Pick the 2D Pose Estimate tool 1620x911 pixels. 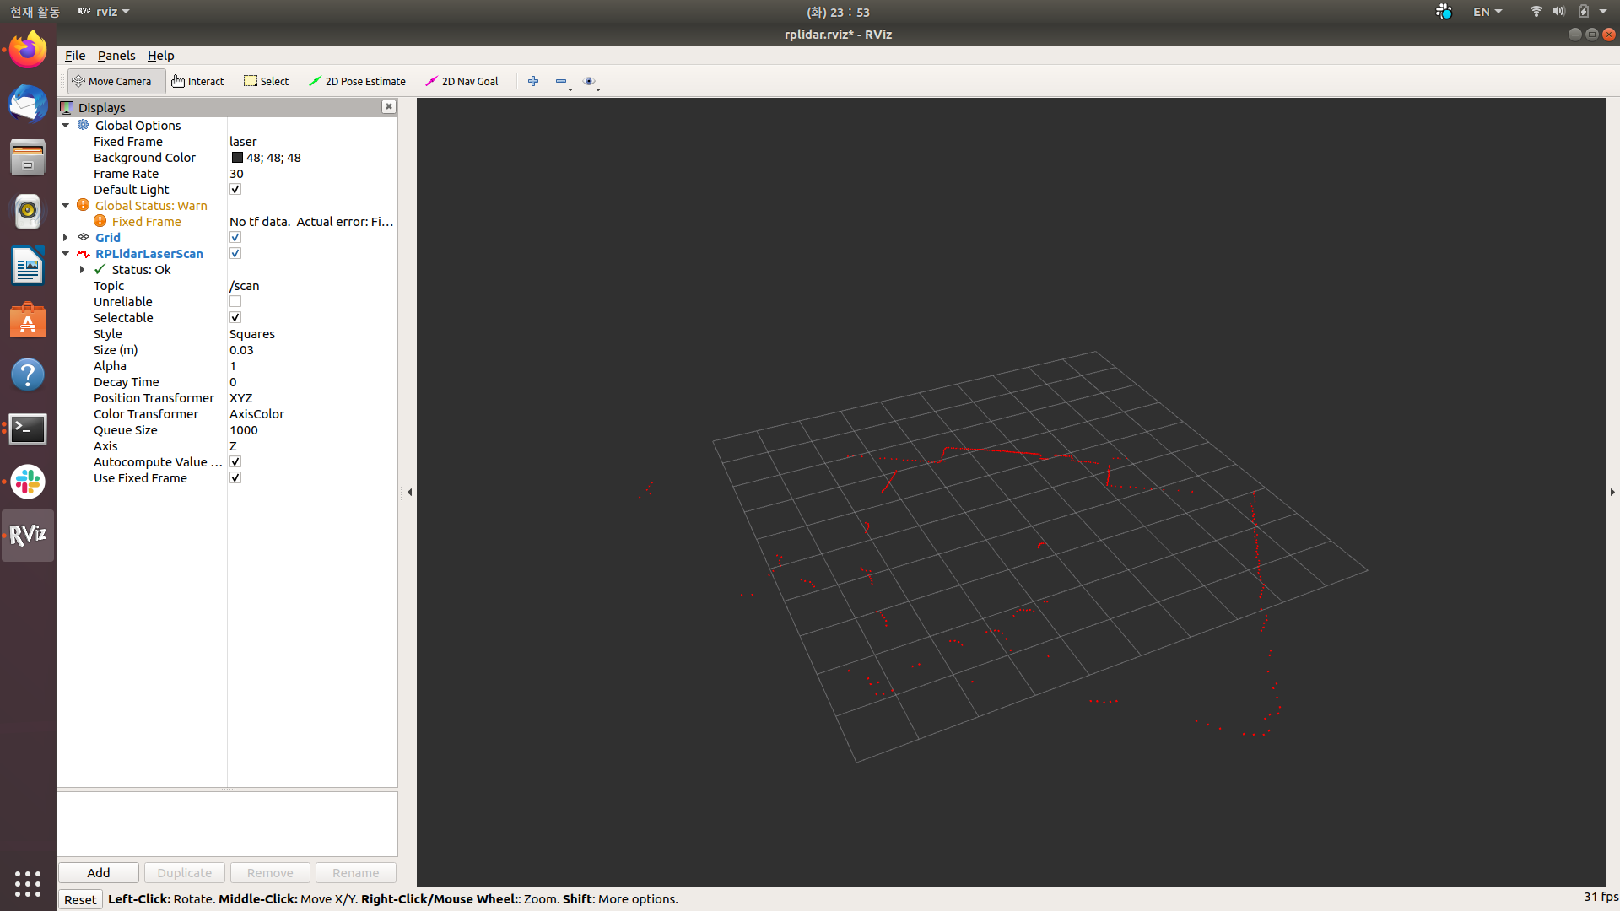pos(358,81)
